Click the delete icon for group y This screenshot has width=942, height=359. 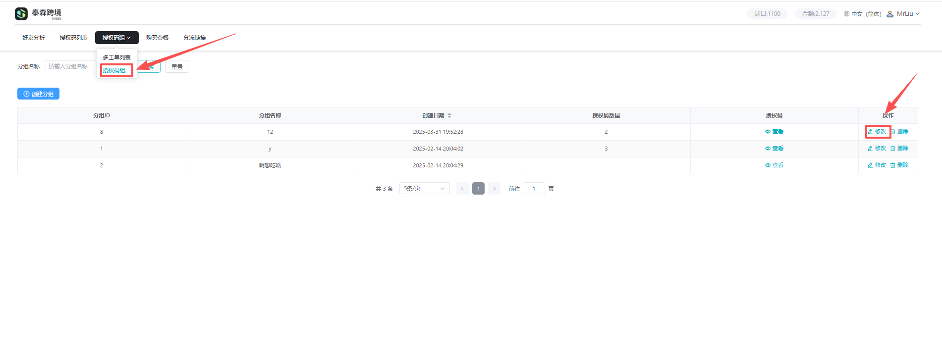click(893, 149)
